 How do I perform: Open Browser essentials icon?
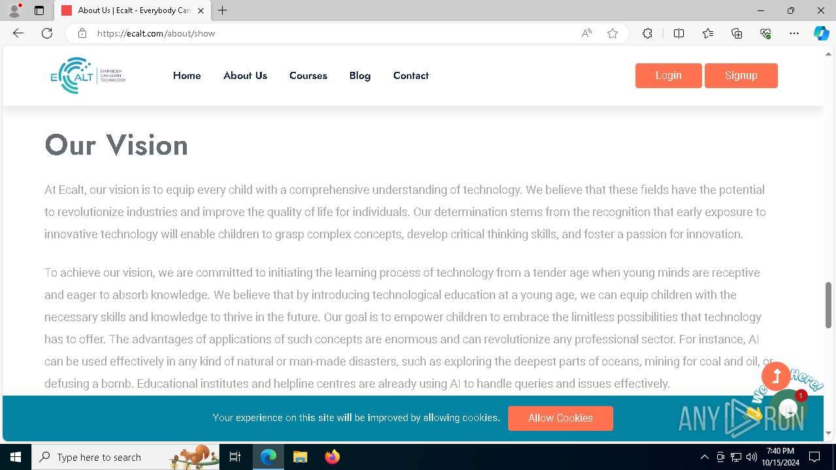tap(765, 33)
